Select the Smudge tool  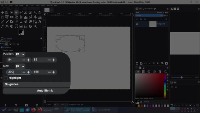pos(30,22)
